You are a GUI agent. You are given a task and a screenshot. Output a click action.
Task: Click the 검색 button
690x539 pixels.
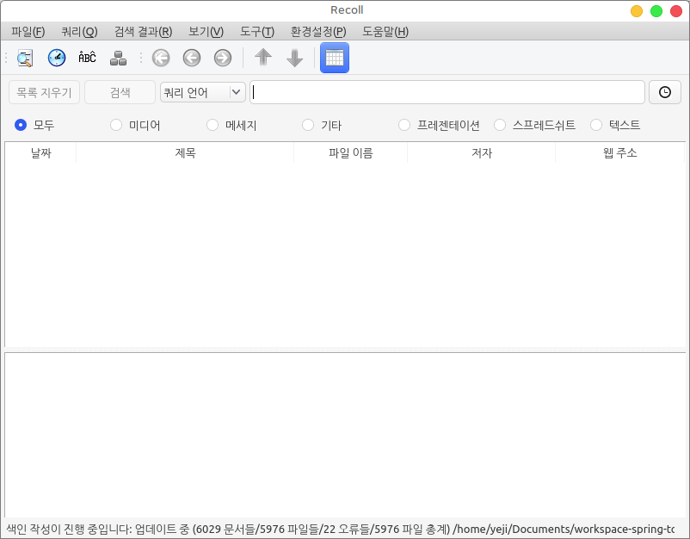120,92
